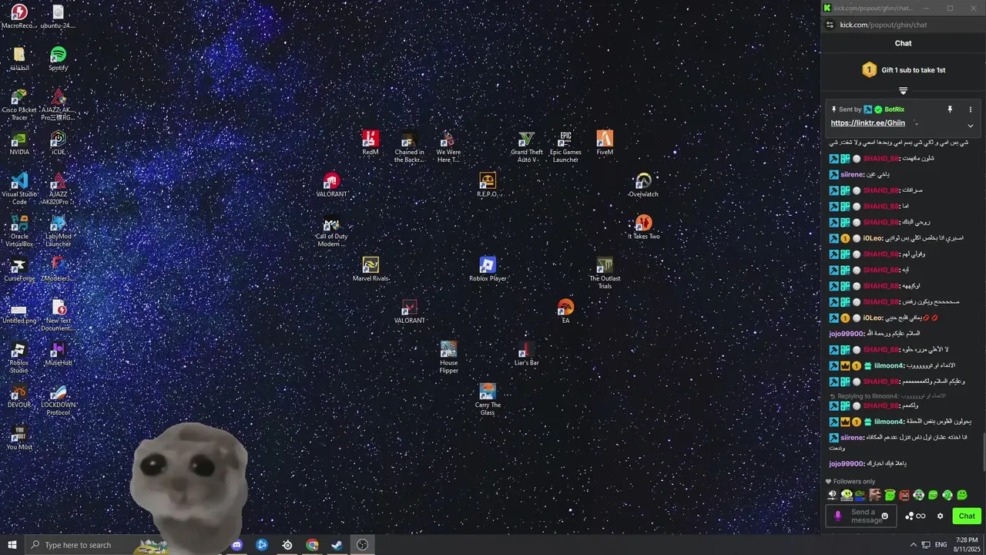The image size is (986, 555).
Task: Switch to OBS Studio in the taskbar
Action: (x=363, y=545)
